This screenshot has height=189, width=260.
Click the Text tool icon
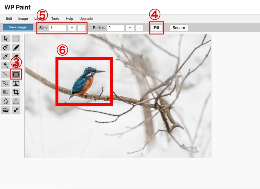click(x=16, y=83)
